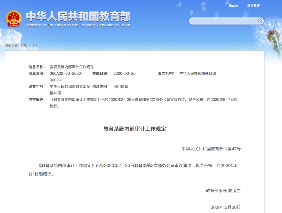Open the English version link
282x213 pixels.
[x=234, y=6]
